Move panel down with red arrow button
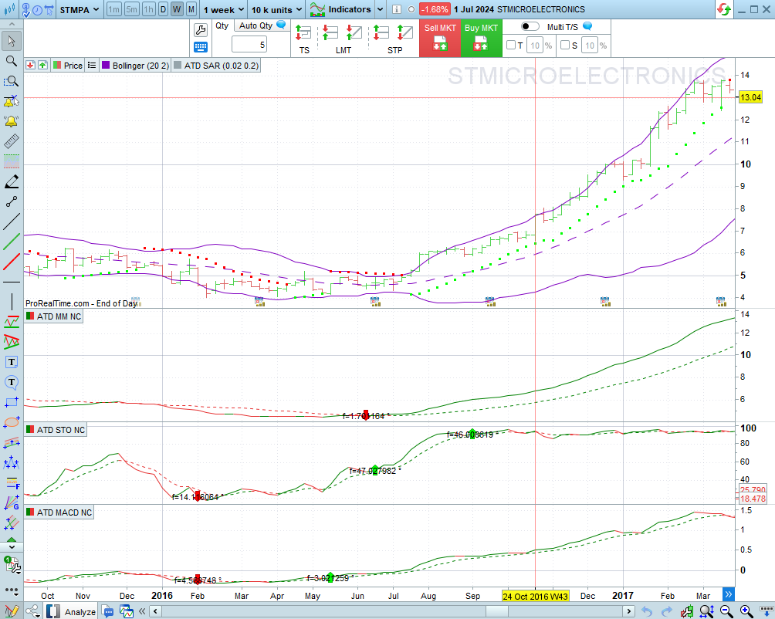 (x=31, y=65)
